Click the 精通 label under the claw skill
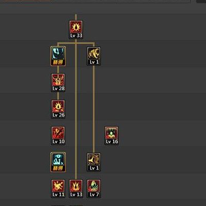The height and width of the screenshot is (206, 206). (x=58, y=62)
